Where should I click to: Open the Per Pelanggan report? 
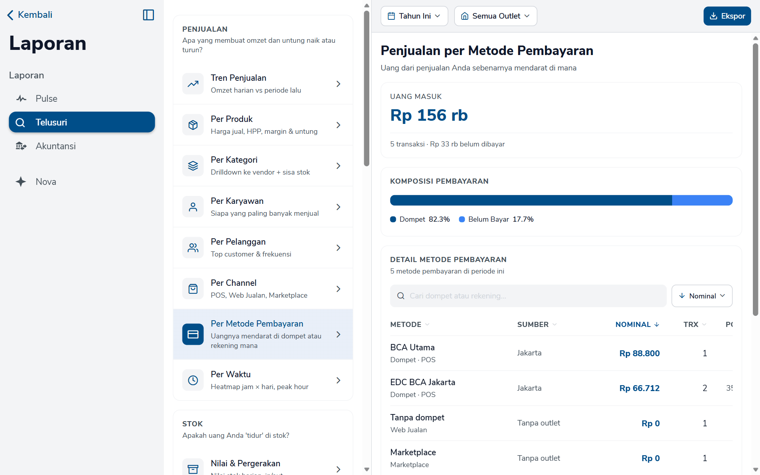pos(263,248)
